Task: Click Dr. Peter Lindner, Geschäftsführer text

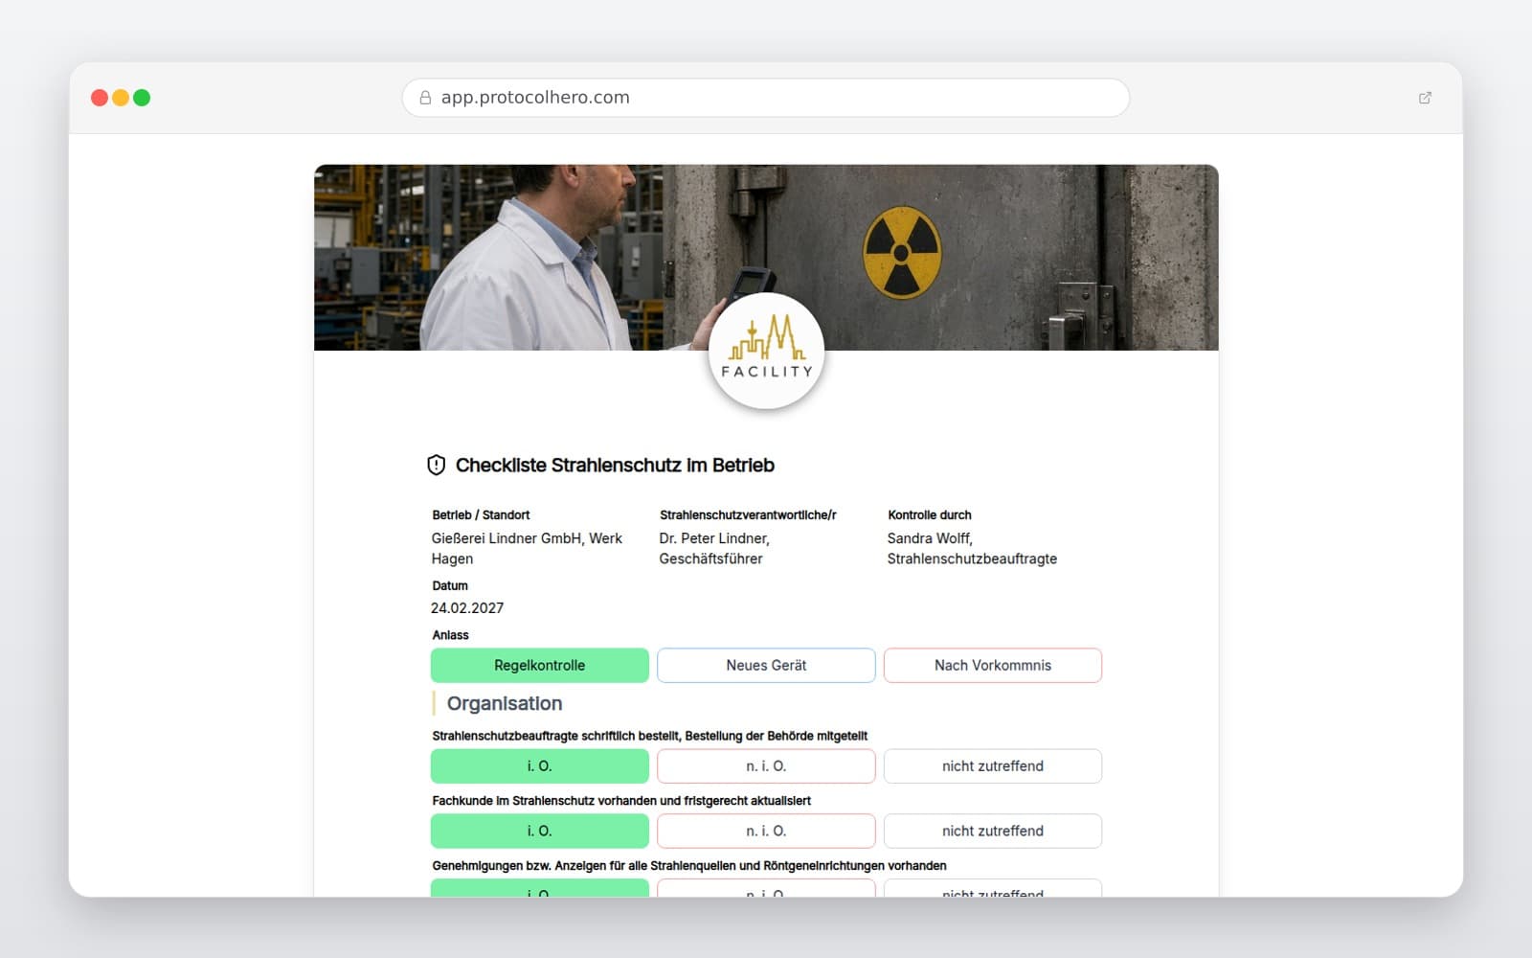Action: pyautogui.click(x=714, y=549)
